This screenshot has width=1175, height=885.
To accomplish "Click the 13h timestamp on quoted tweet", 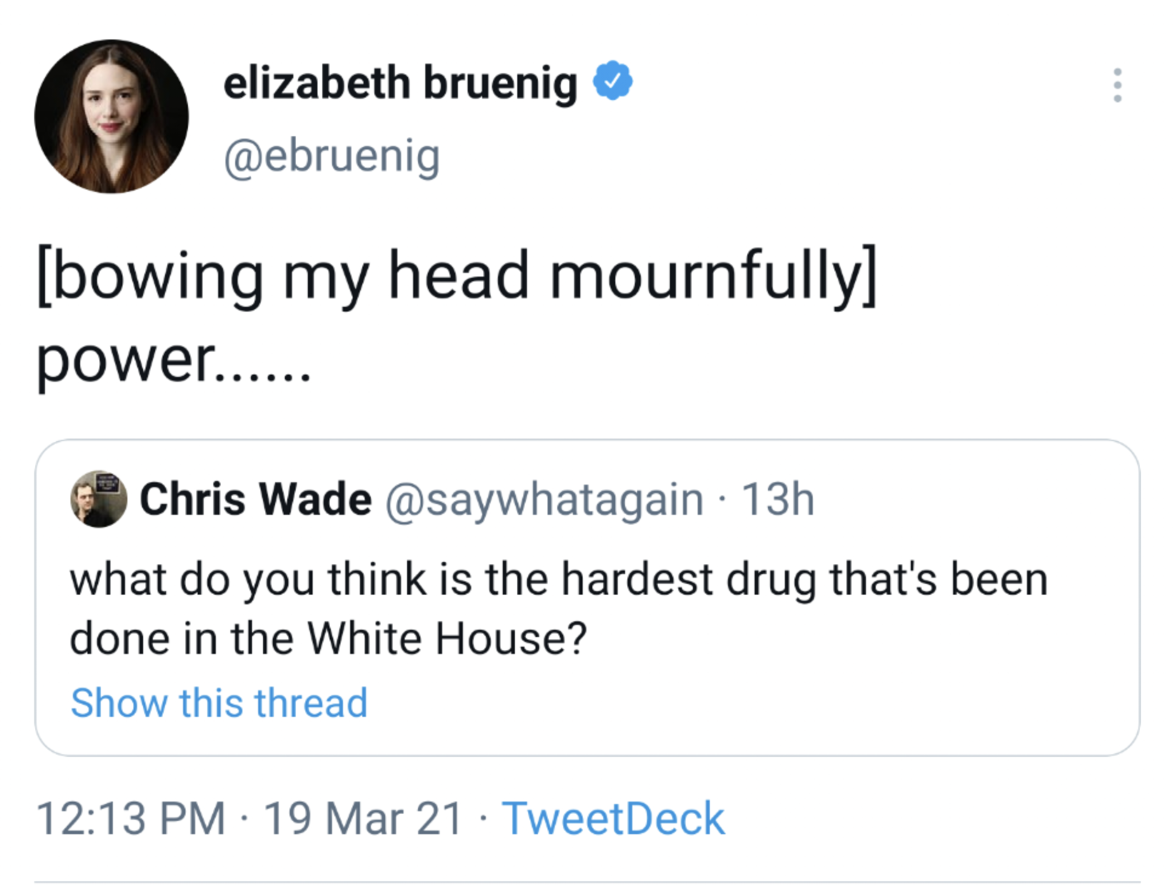I will 777,499.
